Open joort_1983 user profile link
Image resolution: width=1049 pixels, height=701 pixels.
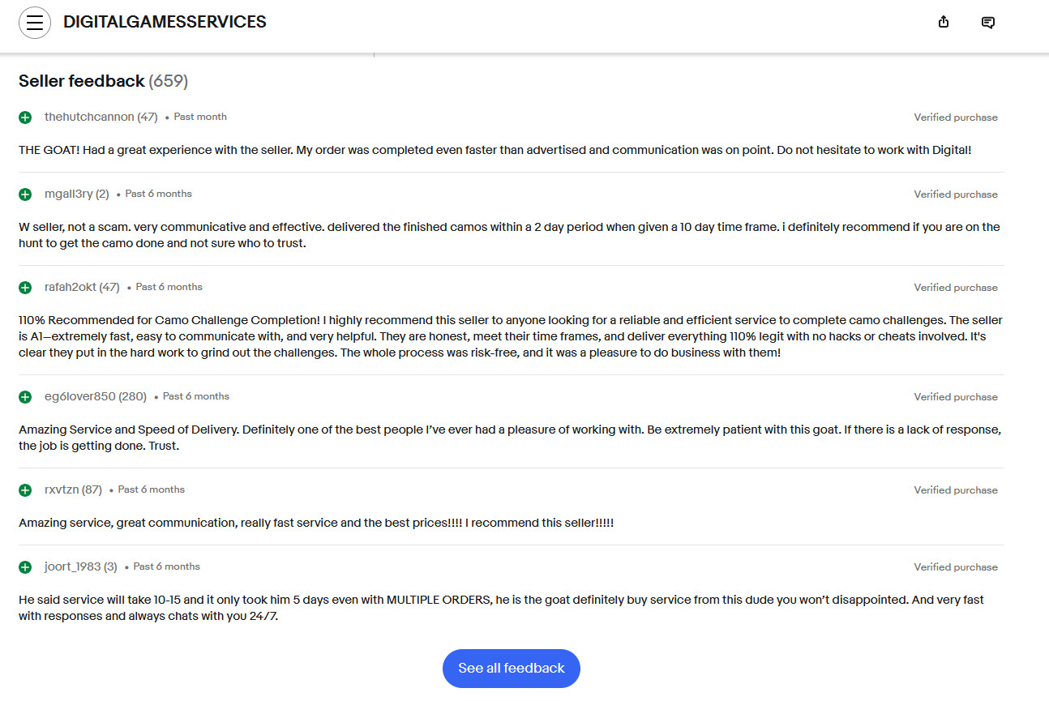coord(72,566)
